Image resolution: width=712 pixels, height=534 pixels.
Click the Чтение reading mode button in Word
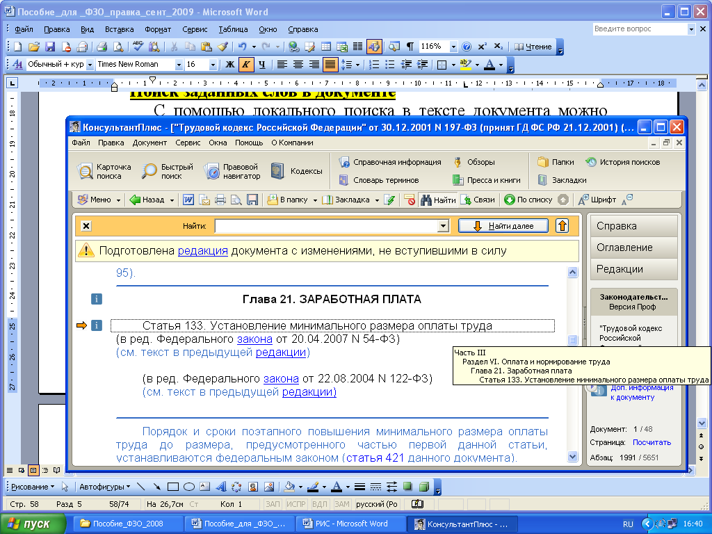[533, 47]
